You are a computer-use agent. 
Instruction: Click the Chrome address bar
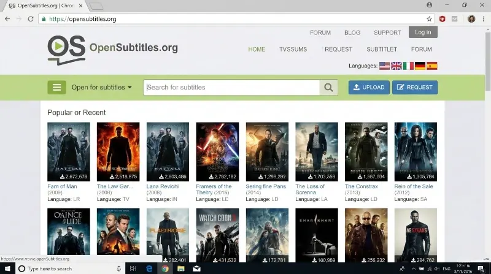coord(235,19)
